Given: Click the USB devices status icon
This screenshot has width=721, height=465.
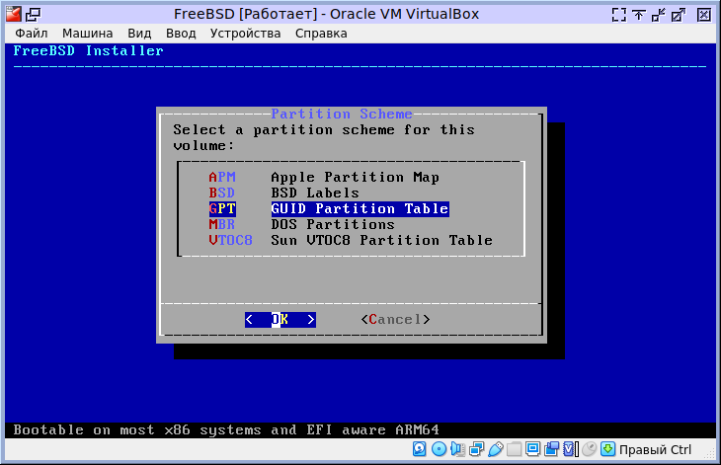Looking at the screenshot, I should pos(495,449).
